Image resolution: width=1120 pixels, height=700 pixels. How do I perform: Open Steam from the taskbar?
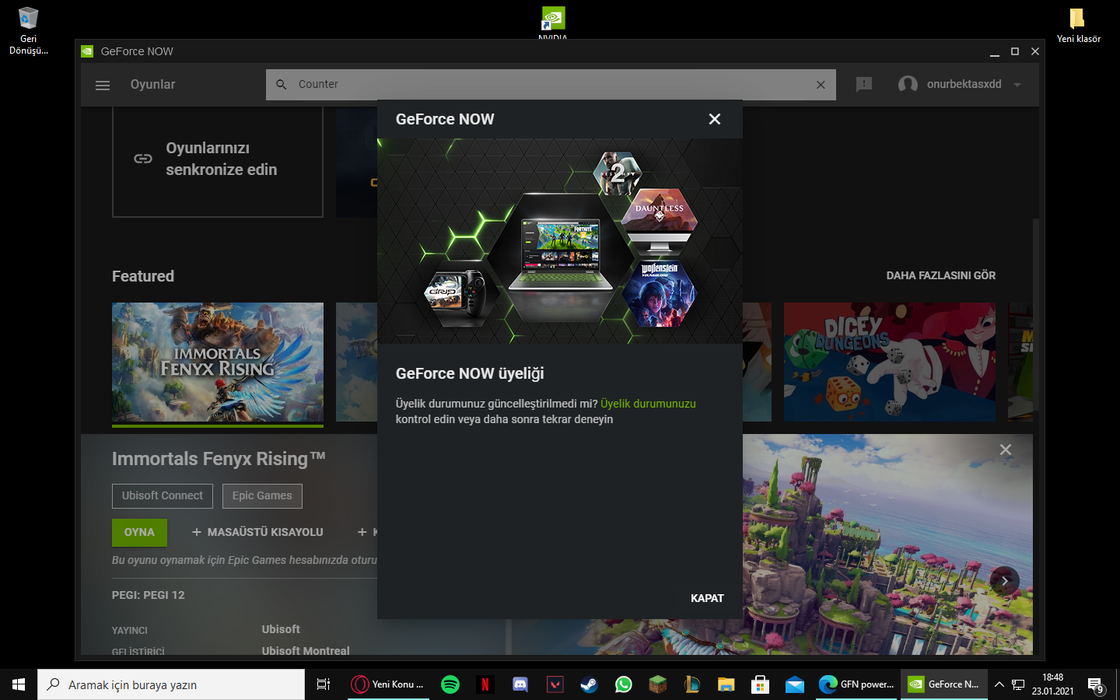click(590, 684)
